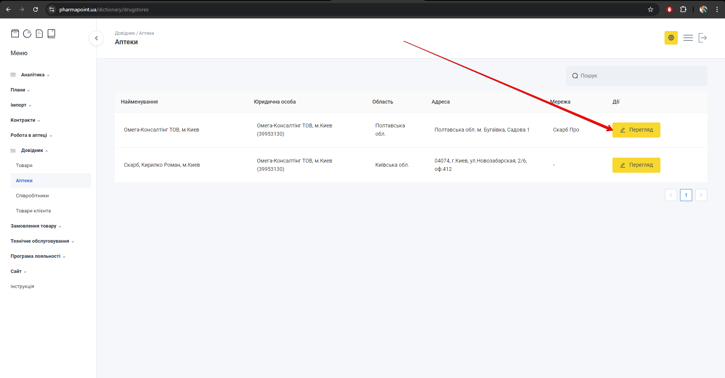Open the Інструкція link in the sidebar

click(x=22, y=287)
